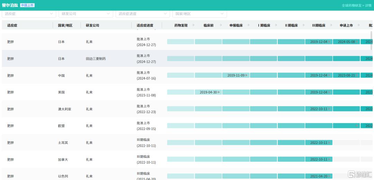This screenshot has width=374, height=180.
Task: Click the II期临床 stage header
Action: [x=292, y=25]
